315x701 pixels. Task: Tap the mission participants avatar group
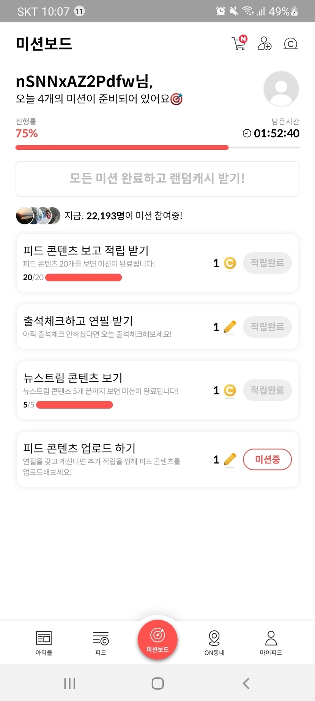click(x=38, y=216)
